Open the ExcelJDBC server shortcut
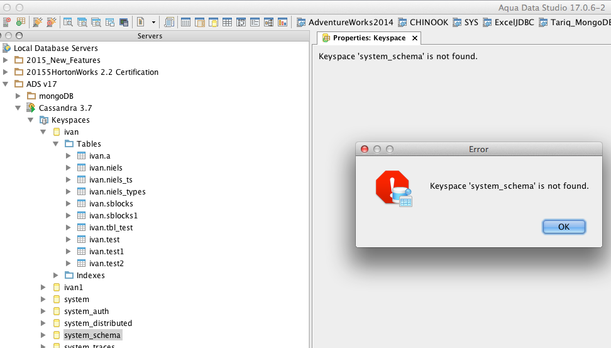611x348 pixels. click(x=509, y=22)
